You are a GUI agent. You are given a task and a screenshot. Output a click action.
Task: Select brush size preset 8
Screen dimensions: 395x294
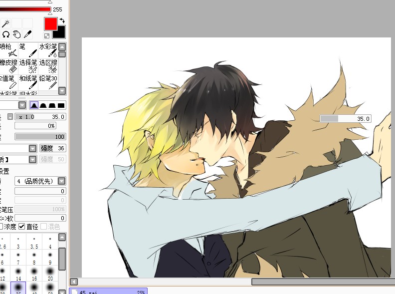click(34, 258)
